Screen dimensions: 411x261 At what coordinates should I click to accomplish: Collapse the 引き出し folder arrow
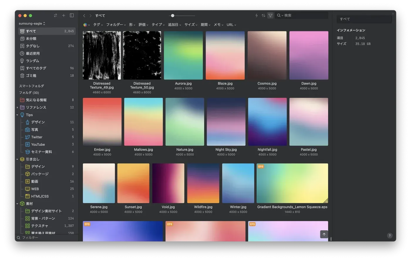click(x=17, y=159)
